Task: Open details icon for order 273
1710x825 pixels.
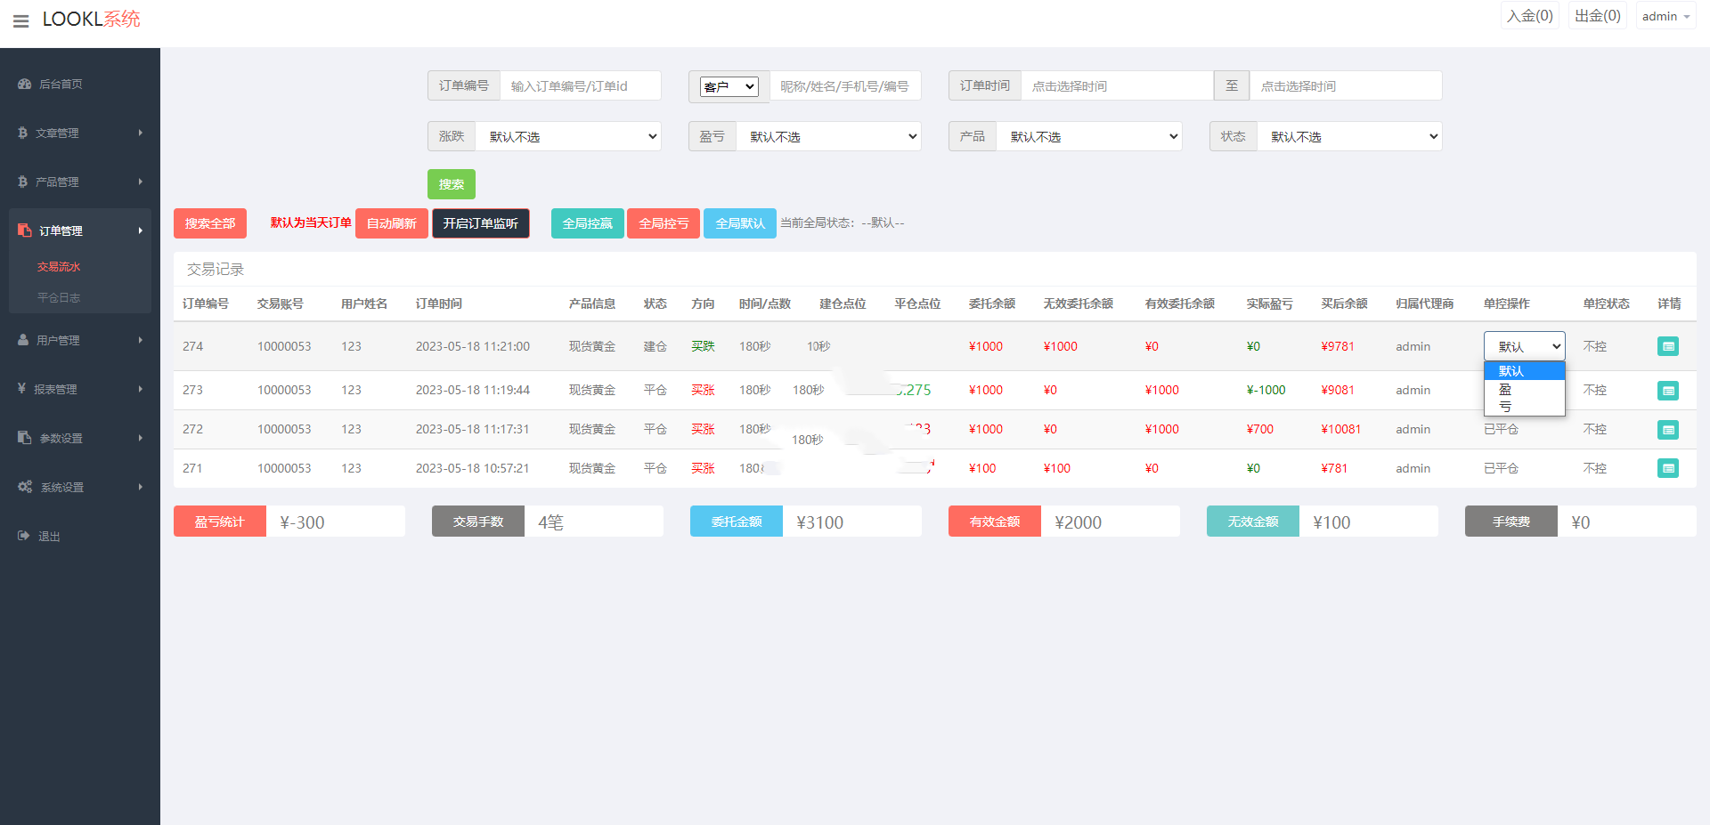Action: (x=1667, y=390)
